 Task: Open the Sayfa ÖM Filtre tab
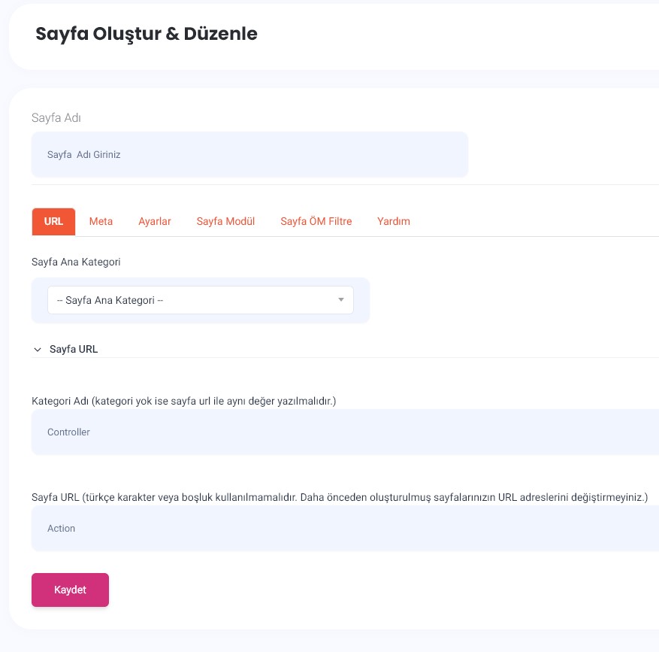pyautogui.click(x=316, y=222)
